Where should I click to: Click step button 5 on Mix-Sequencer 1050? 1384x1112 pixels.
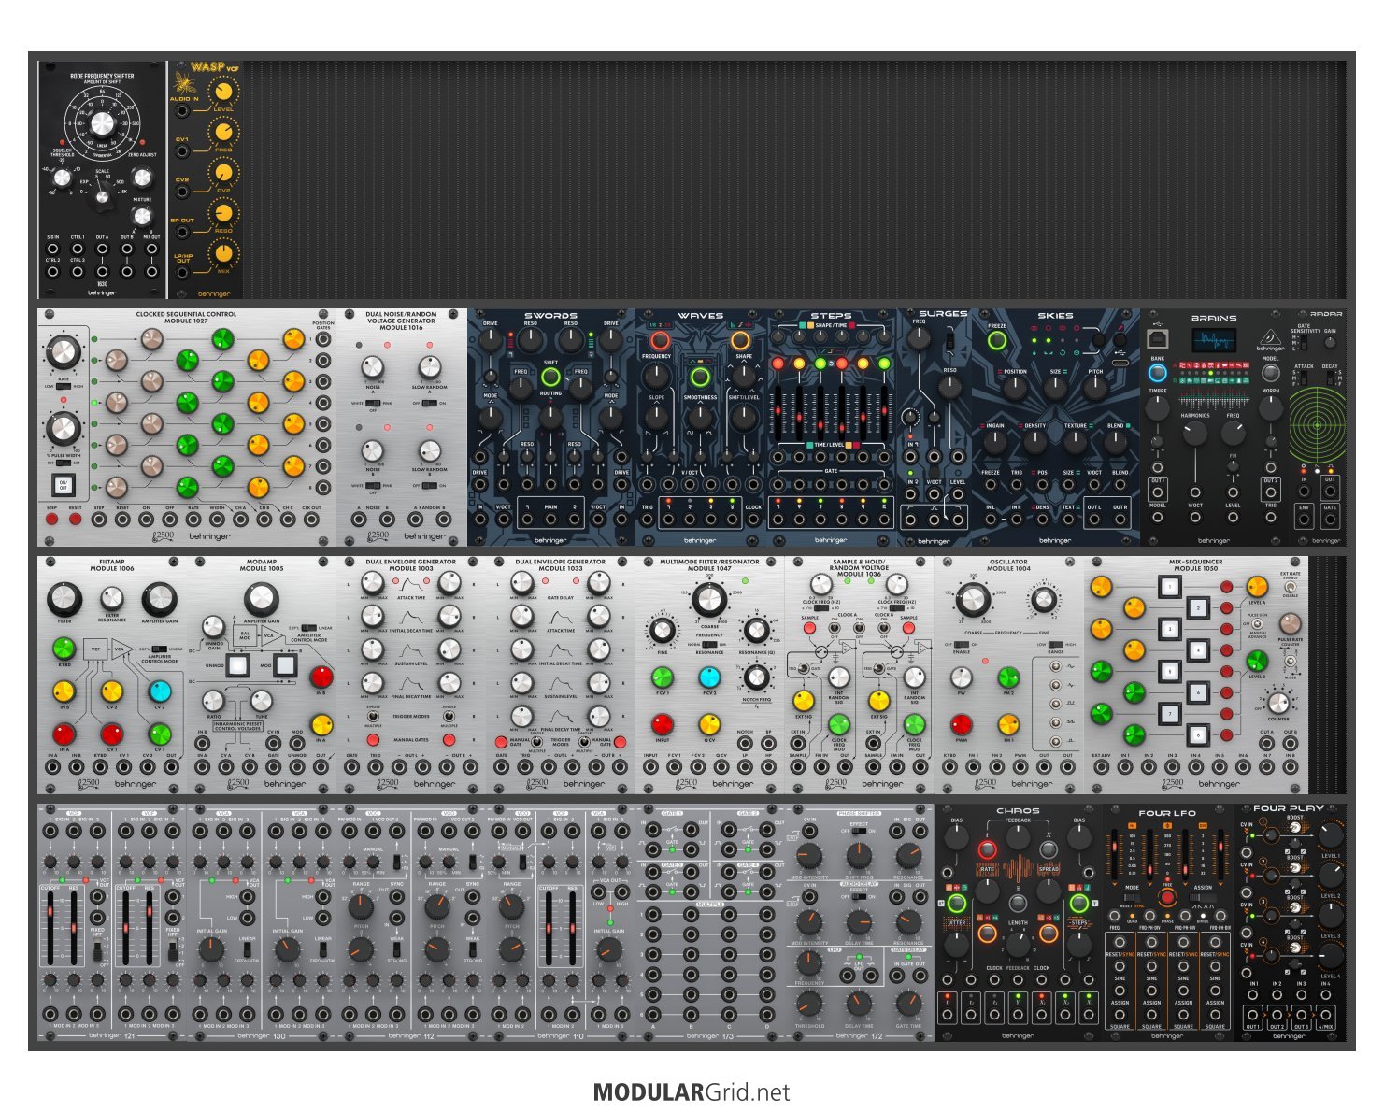(1168, 670)
